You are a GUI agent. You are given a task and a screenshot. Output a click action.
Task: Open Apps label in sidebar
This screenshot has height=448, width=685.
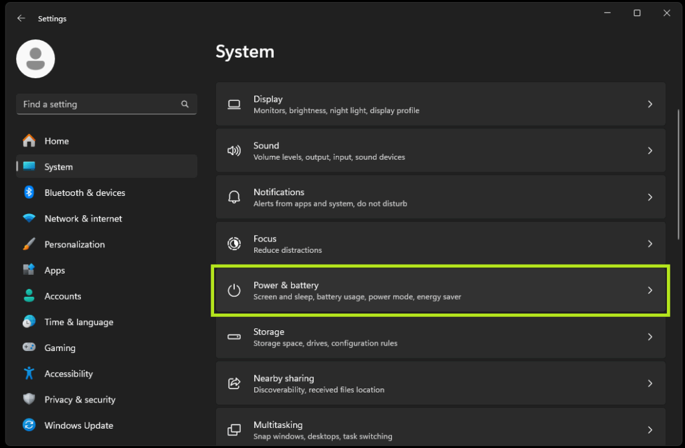coord(55,270)
